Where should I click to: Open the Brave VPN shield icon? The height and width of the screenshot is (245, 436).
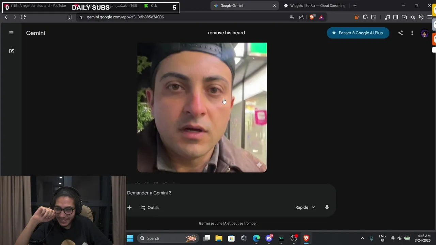(x=421, y=17)
